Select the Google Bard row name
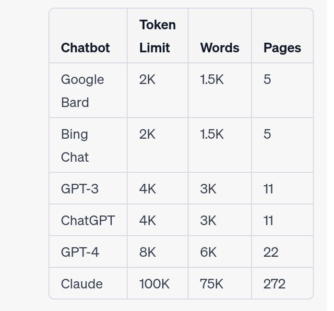 (x=83, y=91)
